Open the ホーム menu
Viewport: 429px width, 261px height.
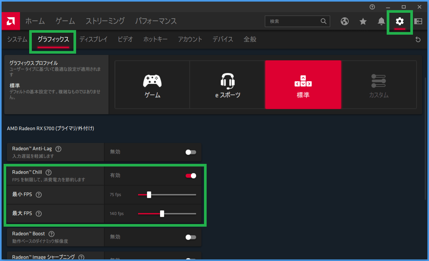(x=35, y=21)
